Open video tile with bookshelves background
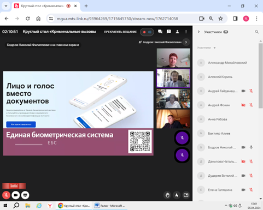The width and height of the screenshot is (263, 210). click(x=173, y=99)
